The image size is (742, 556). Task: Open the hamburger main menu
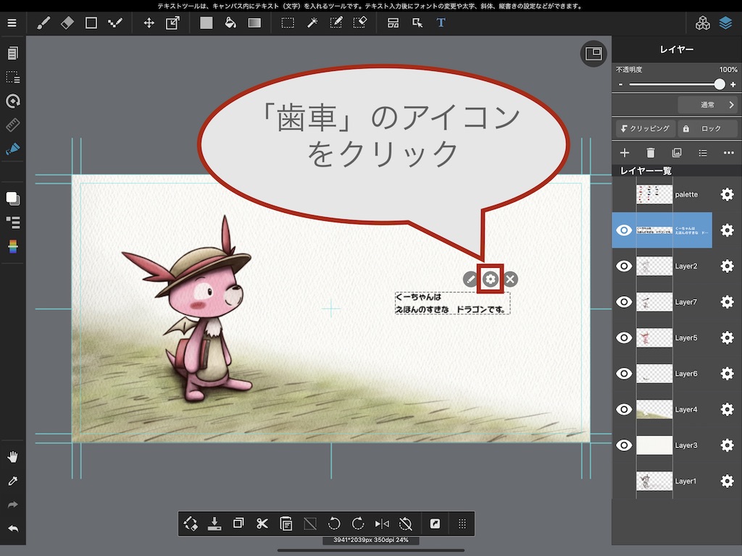click(12, 23)
